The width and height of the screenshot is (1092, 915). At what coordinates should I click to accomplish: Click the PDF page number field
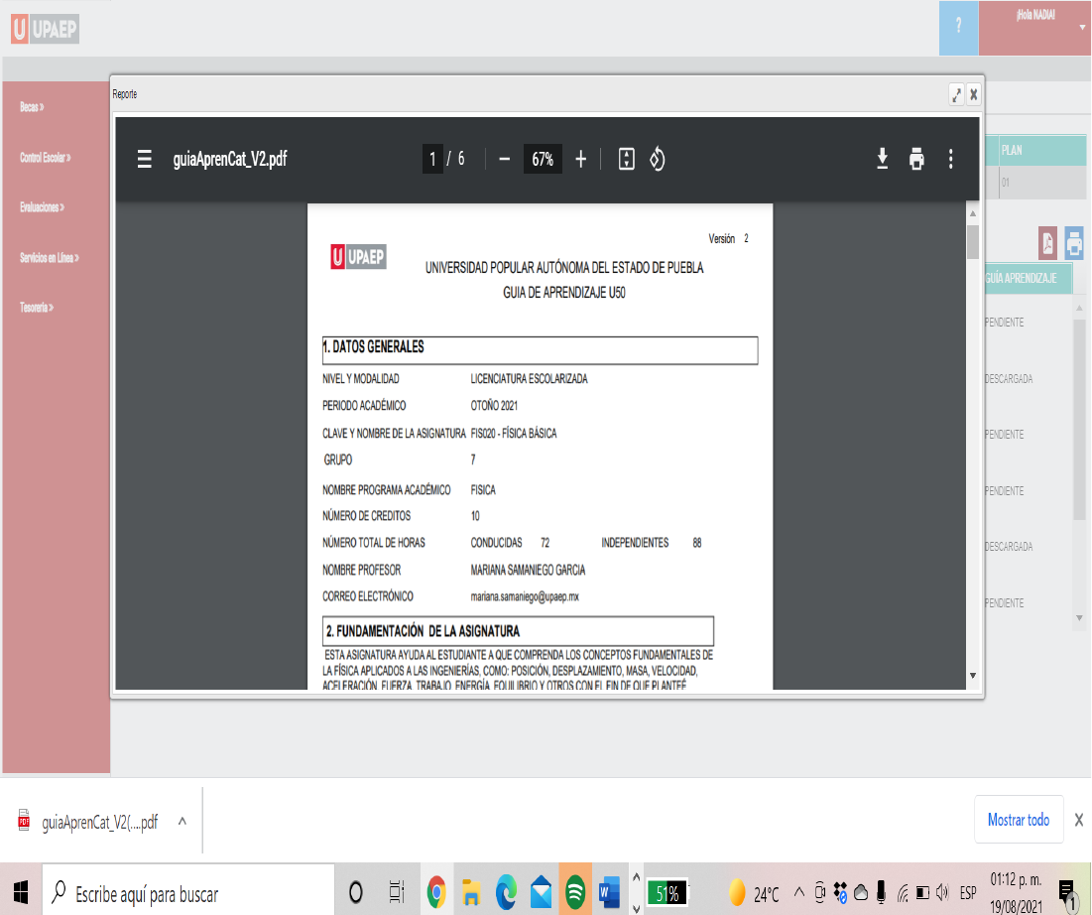point(432,159)
